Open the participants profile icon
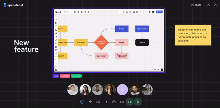This screenshot has width=220, height=108. coord(209,5)
